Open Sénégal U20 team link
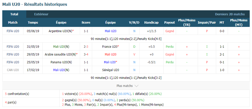252x109 pixels. pyautogui.click(x=111, y=70)
